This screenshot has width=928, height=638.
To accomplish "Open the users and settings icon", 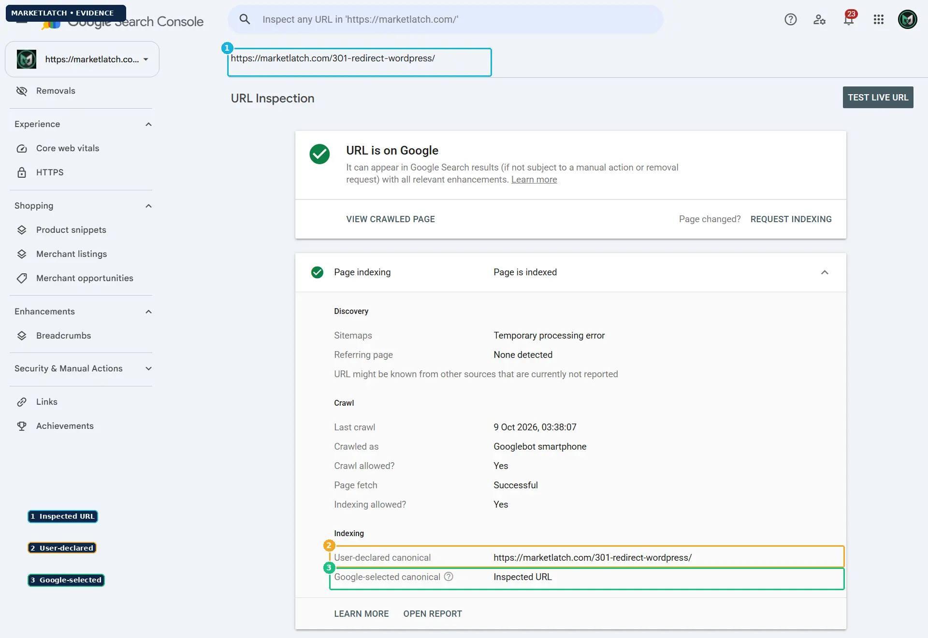I will (819, 19).
